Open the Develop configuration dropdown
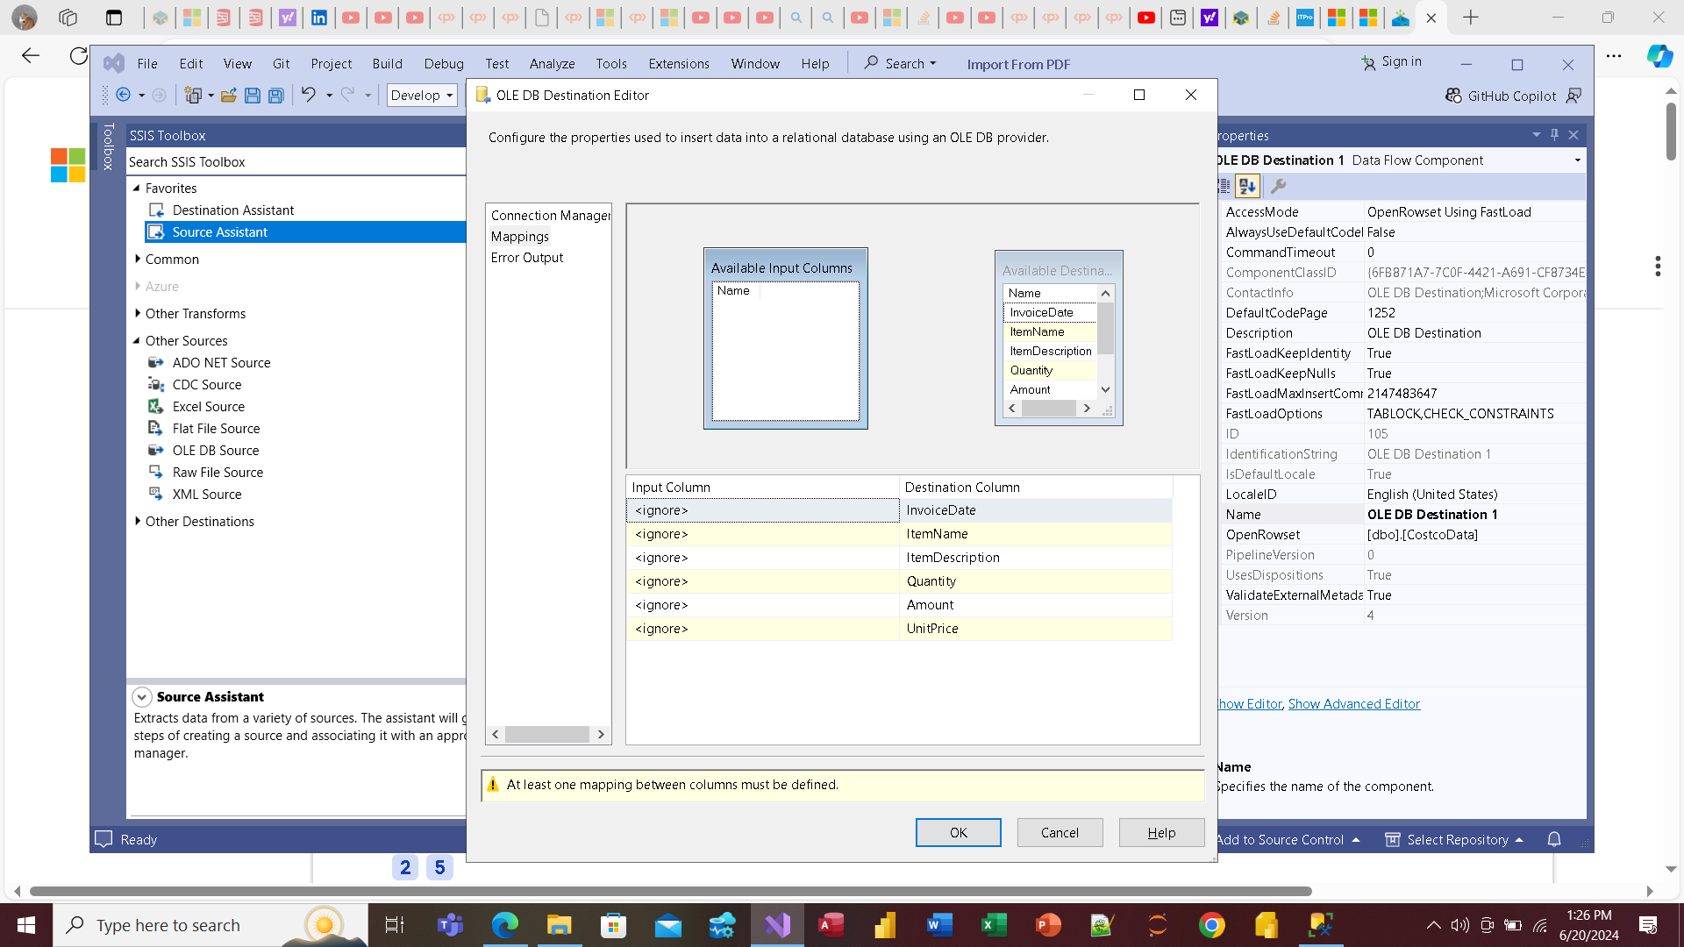The image size is (1684, 947). tap(422, 96)
